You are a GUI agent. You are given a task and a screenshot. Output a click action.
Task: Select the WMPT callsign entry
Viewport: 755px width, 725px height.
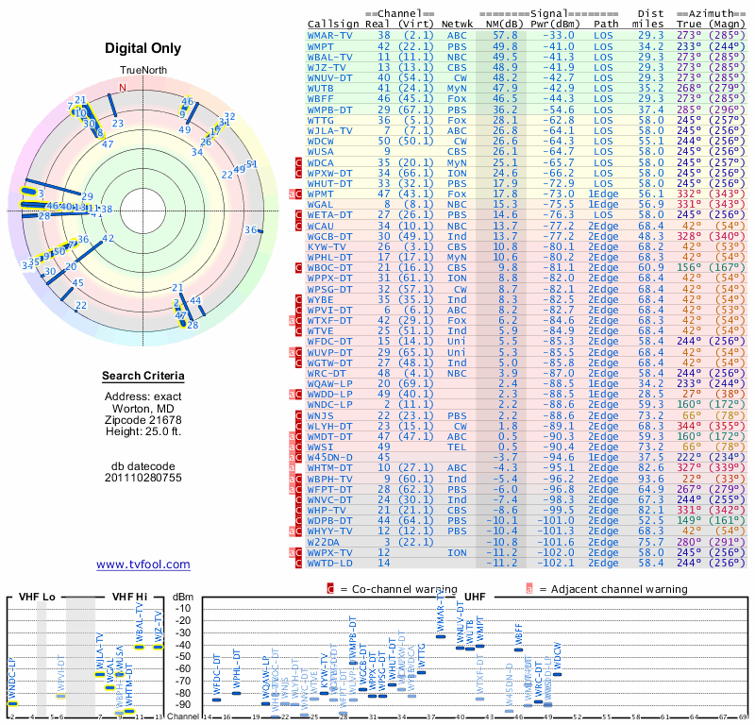click(320, 46)
